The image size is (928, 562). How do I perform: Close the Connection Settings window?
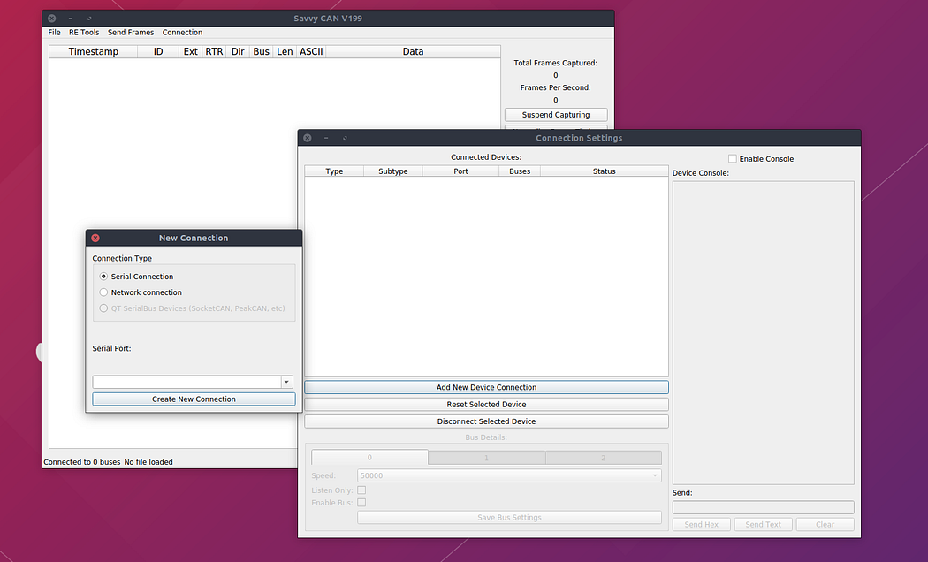click(308, 138)
